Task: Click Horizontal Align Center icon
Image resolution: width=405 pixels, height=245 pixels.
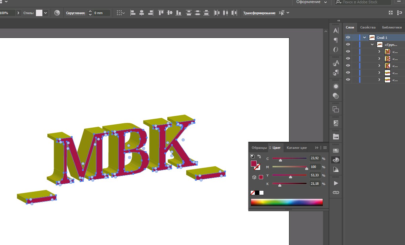Action: (141, 13)
